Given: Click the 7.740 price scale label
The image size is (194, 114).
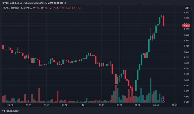Looking at the screenshot, I should (x=186, y=13).
